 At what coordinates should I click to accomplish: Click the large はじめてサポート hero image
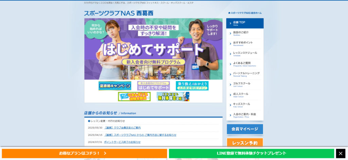tap(153, 49)
